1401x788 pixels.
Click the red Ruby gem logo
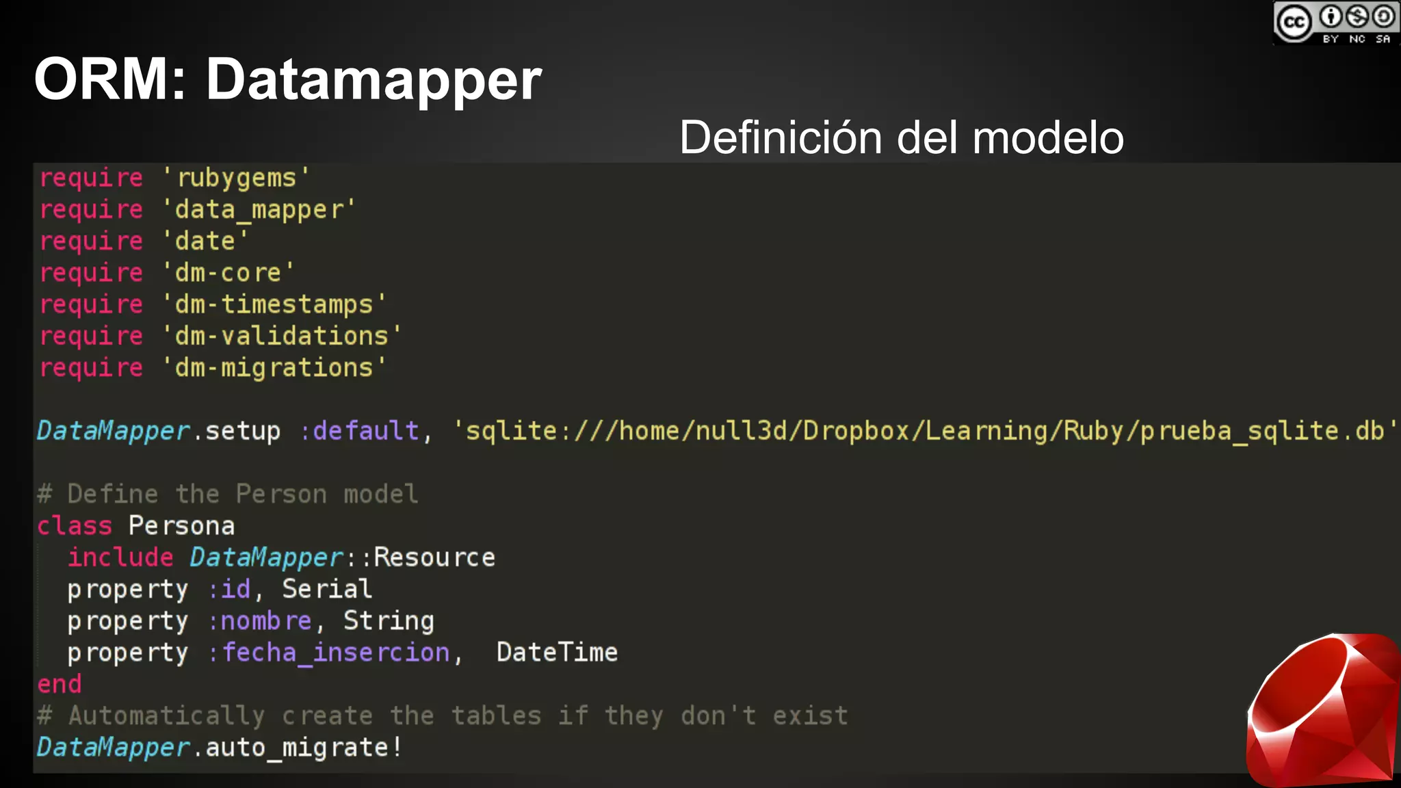(x=1323, y=710)
